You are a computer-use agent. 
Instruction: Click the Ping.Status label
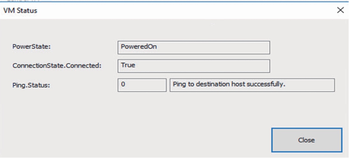(31, 85)
